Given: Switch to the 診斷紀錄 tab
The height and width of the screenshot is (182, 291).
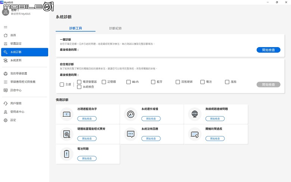Looking at the screenshot, I should point(115,28).
